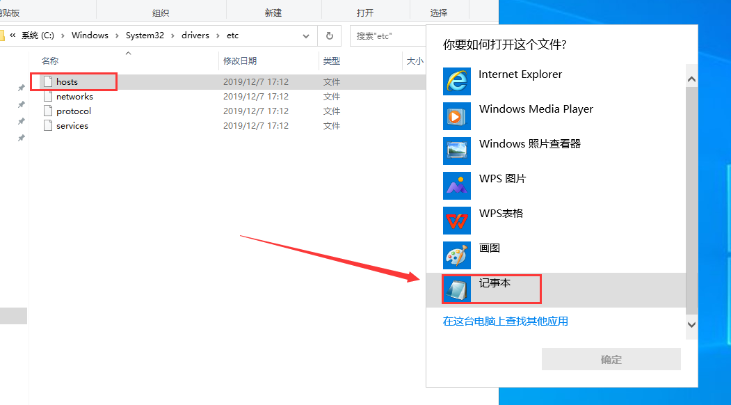Select the 画图 paint icon
This screenshot has width=731, height=405.
[x=457, y=255]
